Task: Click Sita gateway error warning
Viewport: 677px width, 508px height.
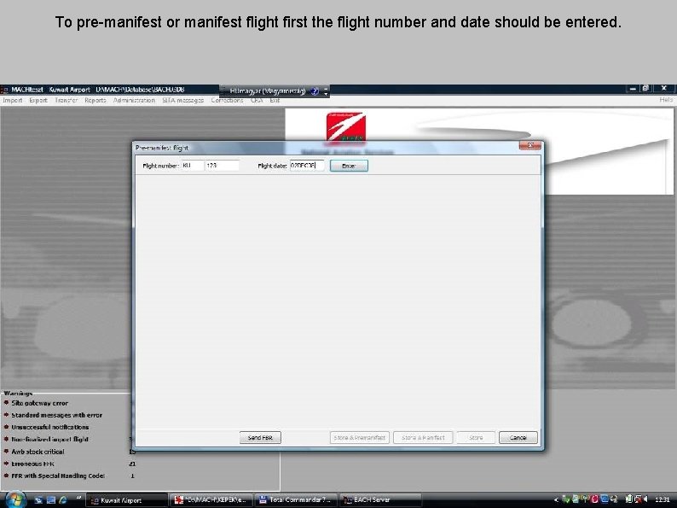Action: pyautogui.click(x=40, y=403)
